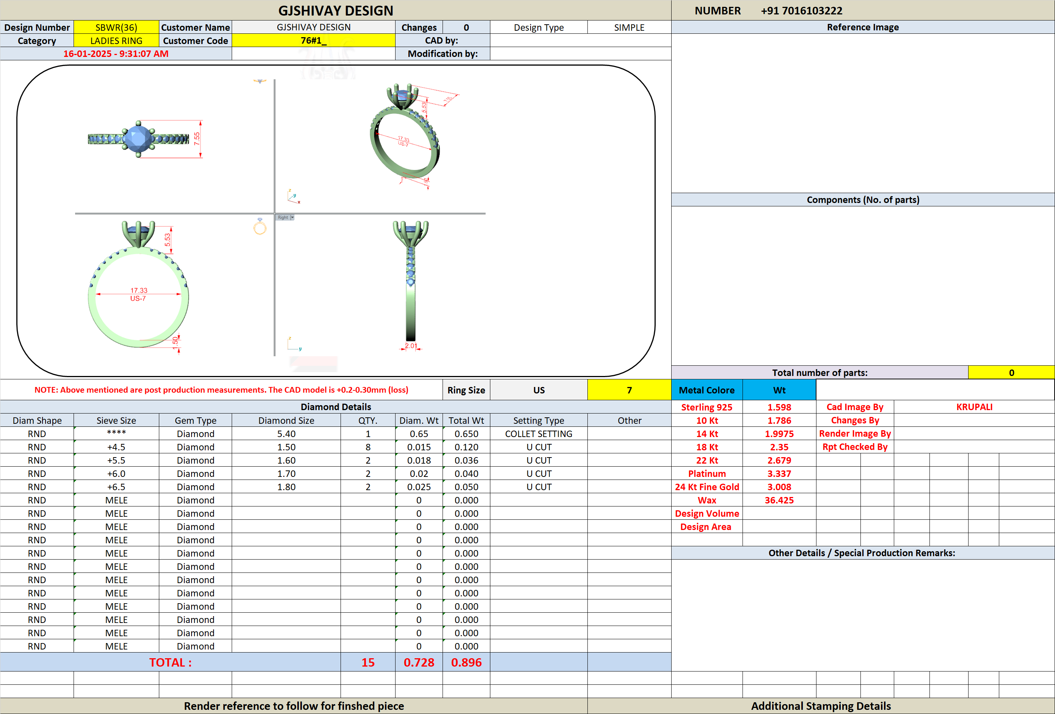Select the COLLET SETTING cell

(539, 434)
